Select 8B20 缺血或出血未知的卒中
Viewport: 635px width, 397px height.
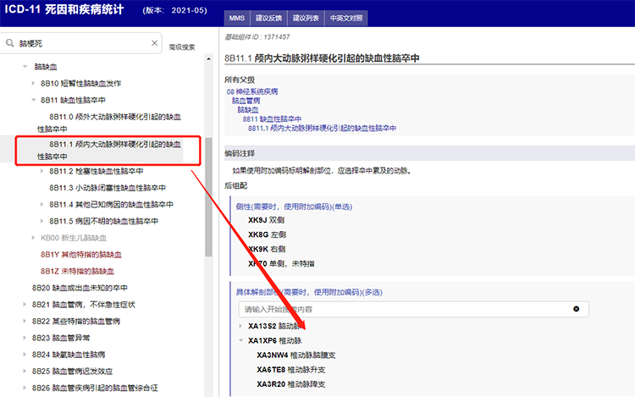pos(80,288)
